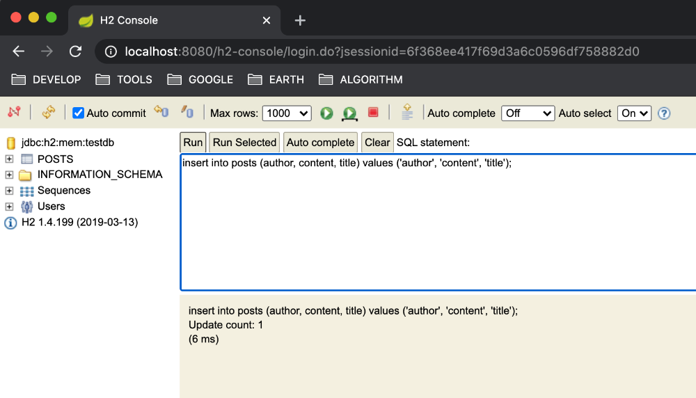Open the Max rows dropdown
The height and width of the screenshot is (398, 696).
pyautogui.click(x=287, y=113)
